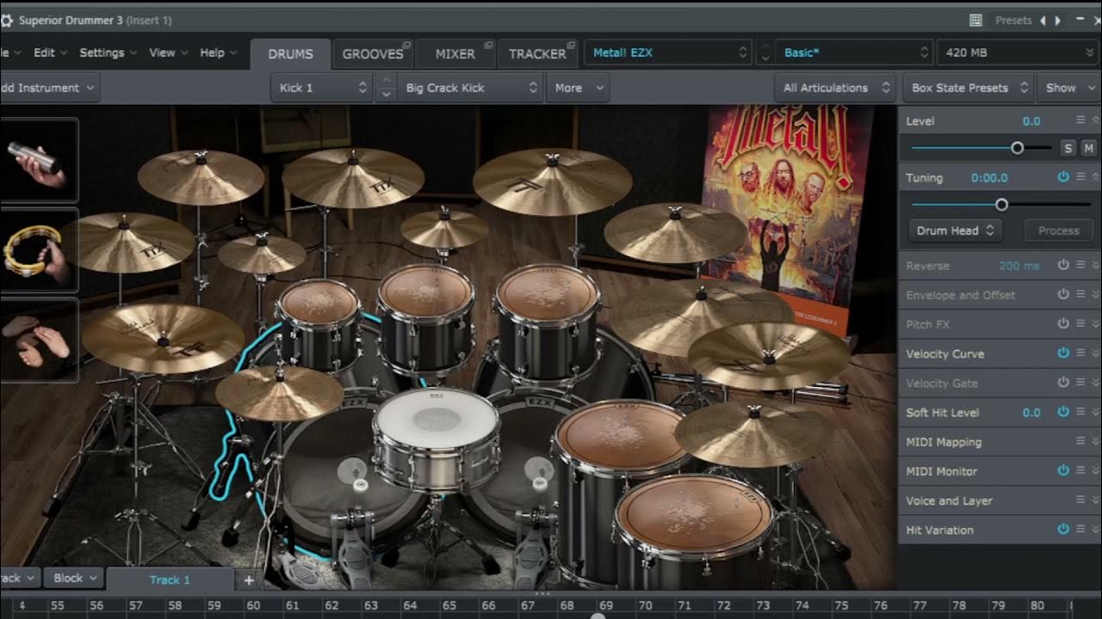1102x619 pixels.
Task: Open MIDI Monitor menu icon
Action: coord(1080,471)
